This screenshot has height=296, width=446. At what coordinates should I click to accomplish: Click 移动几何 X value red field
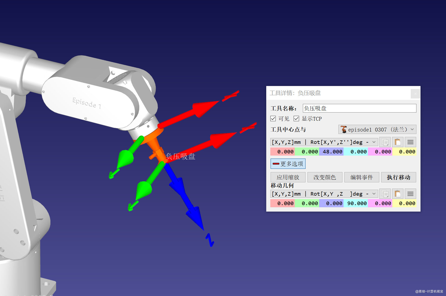(283, 203)
